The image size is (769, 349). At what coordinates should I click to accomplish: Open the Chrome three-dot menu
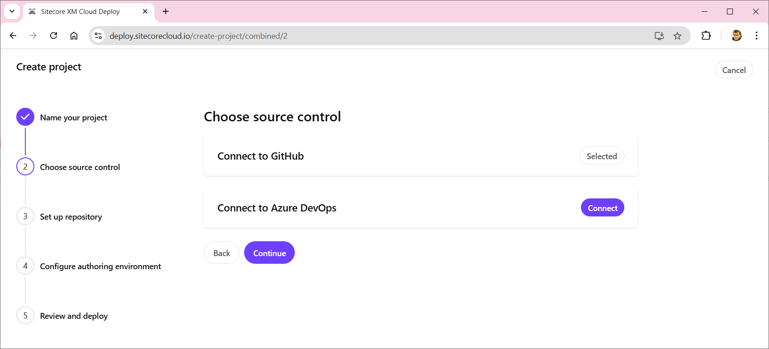tap(756, 36)
